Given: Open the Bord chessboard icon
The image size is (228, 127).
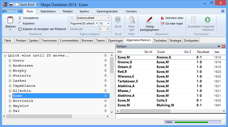Looking at the screenshot, I should point(118,19).
